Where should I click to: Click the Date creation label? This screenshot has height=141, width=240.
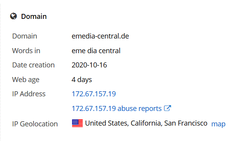click(33, 65)
